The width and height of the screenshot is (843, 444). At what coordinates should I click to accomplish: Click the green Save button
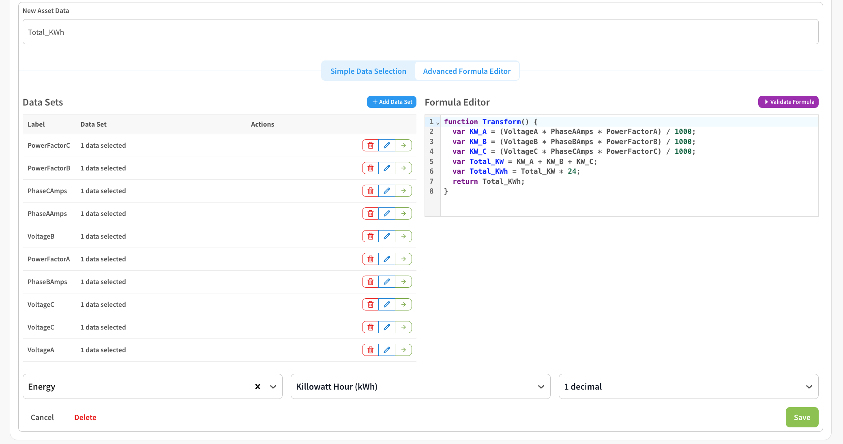pos(802,417)
